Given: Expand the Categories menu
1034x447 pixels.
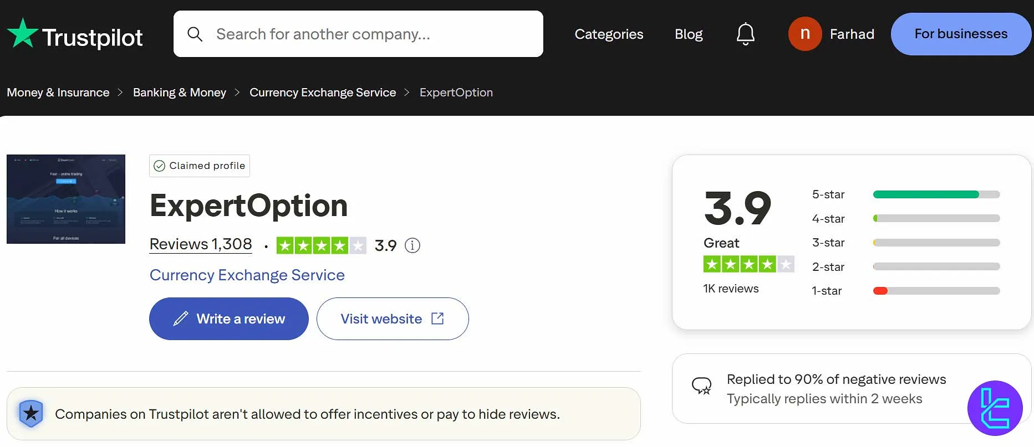Looking at the screenshot, I should pyautogui.click(x=609, y=34).
